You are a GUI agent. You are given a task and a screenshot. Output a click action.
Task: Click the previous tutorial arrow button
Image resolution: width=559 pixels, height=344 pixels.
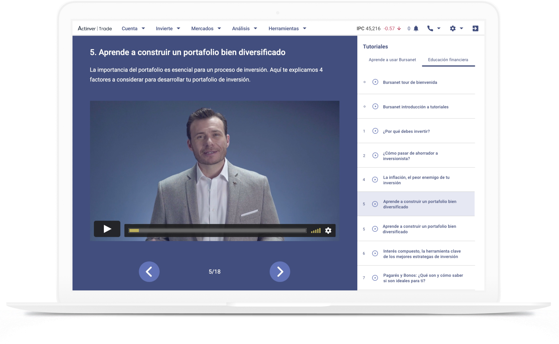[149, 272]
